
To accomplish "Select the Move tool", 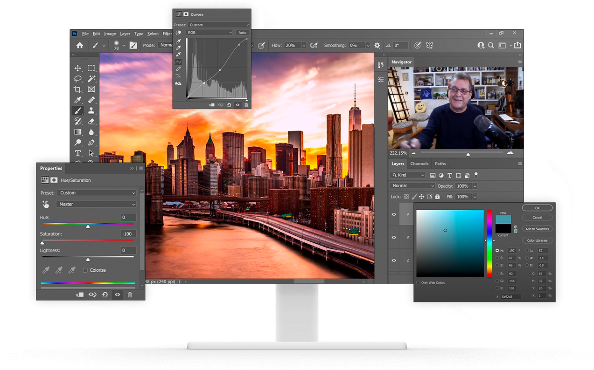I will [78, 68].
